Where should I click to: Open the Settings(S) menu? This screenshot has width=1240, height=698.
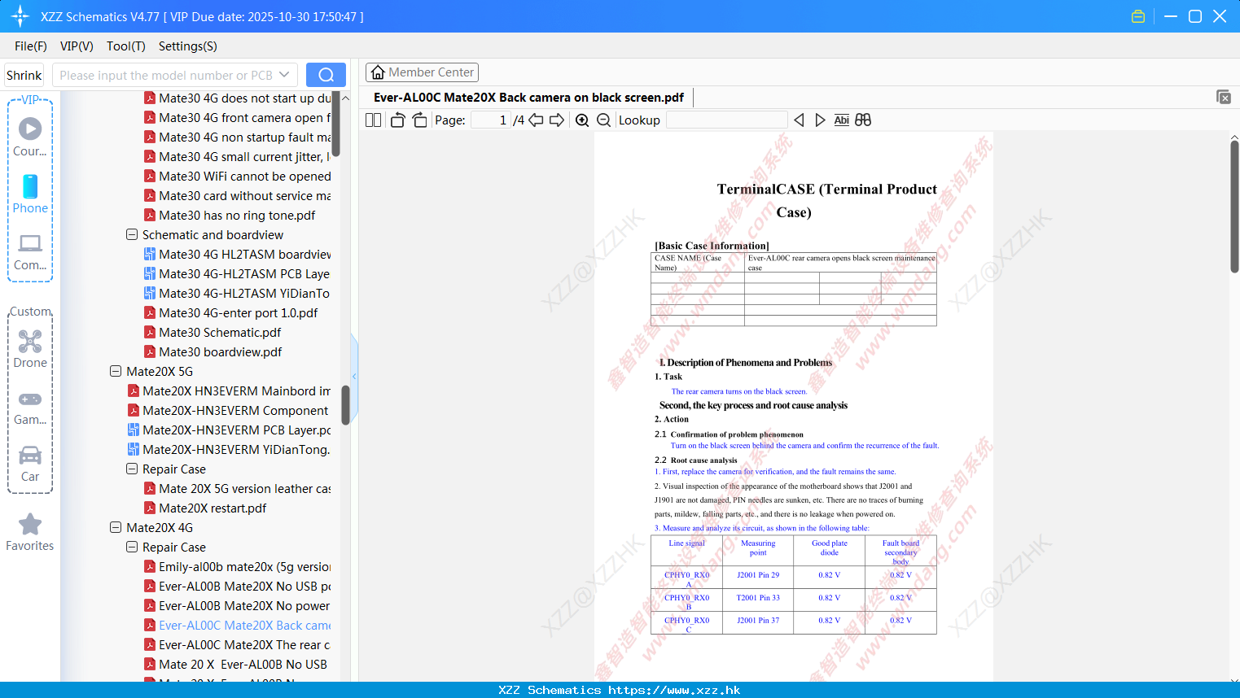pyautogui.click(x=188, y=46)
